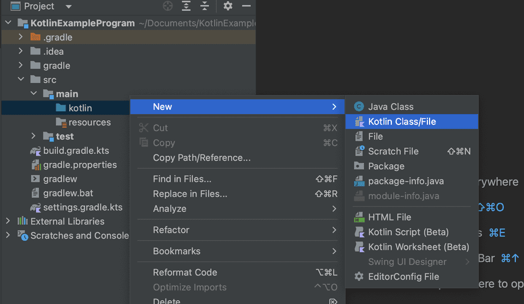This screenshot has height=304, width=524.
Task: Click Copy Path/Reference menu entry
Action: click(201, 158)
